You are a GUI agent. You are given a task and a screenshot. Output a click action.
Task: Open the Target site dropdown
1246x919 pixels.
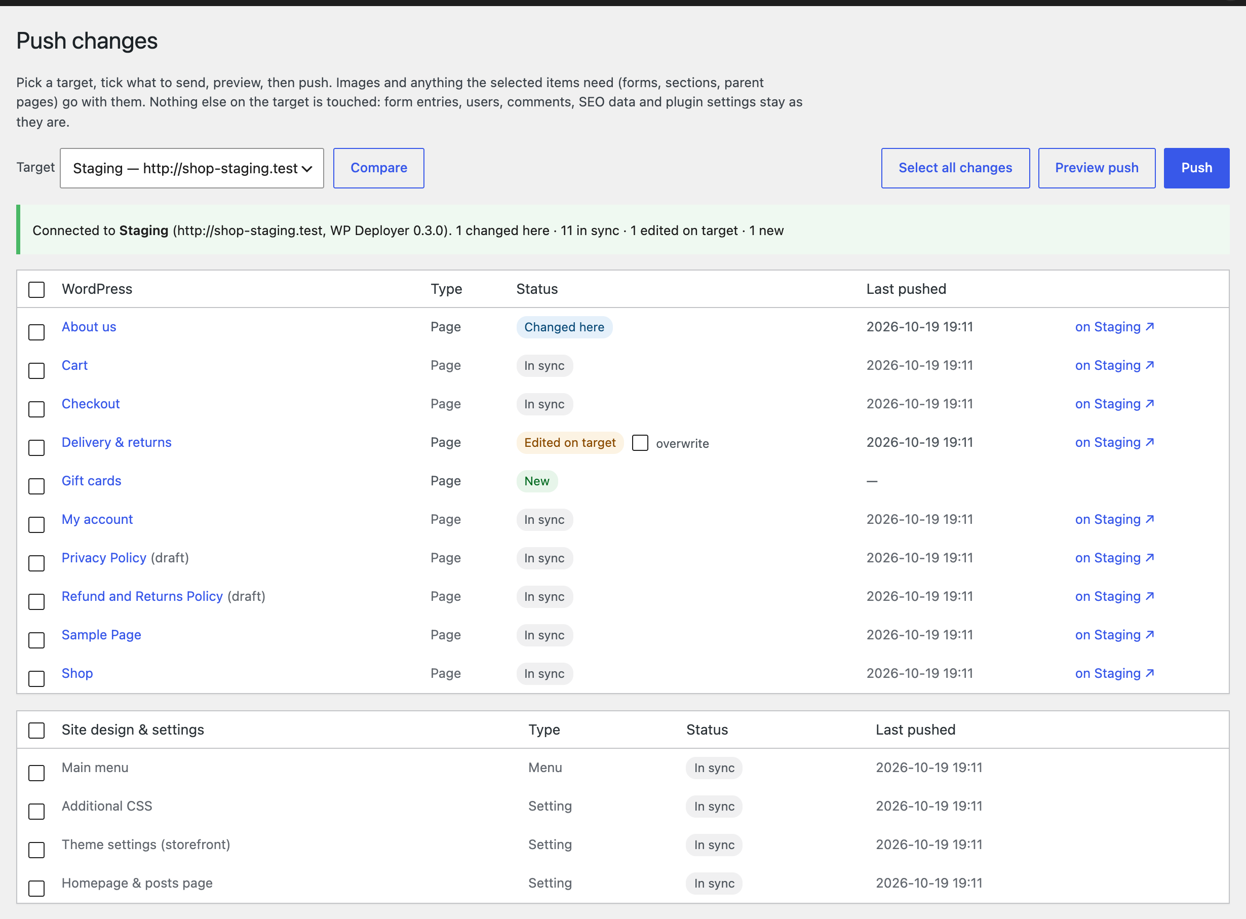click(191, 168)
